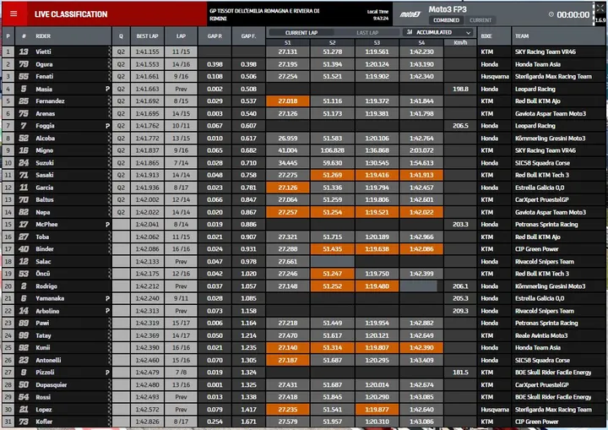
Task: Click the pit 'P' icon in Yamanaka's row
Action: point(107,298)
